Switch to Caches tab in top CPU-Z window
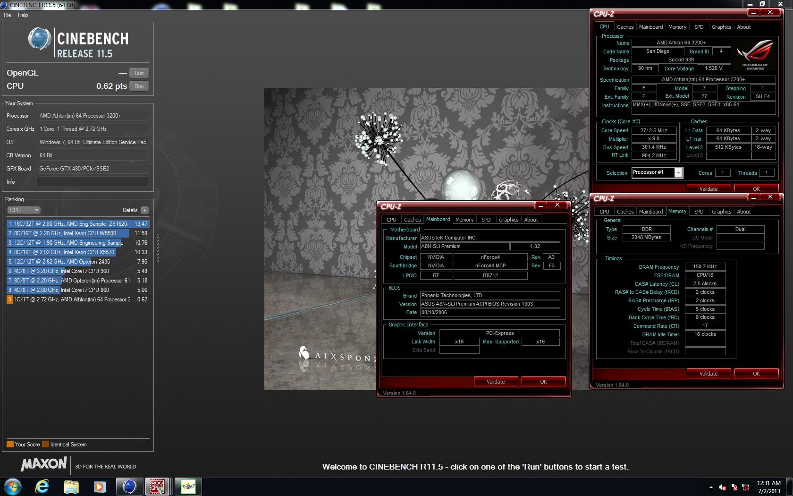This screenshot has width=793, height=496. click(x=625, y=27)
